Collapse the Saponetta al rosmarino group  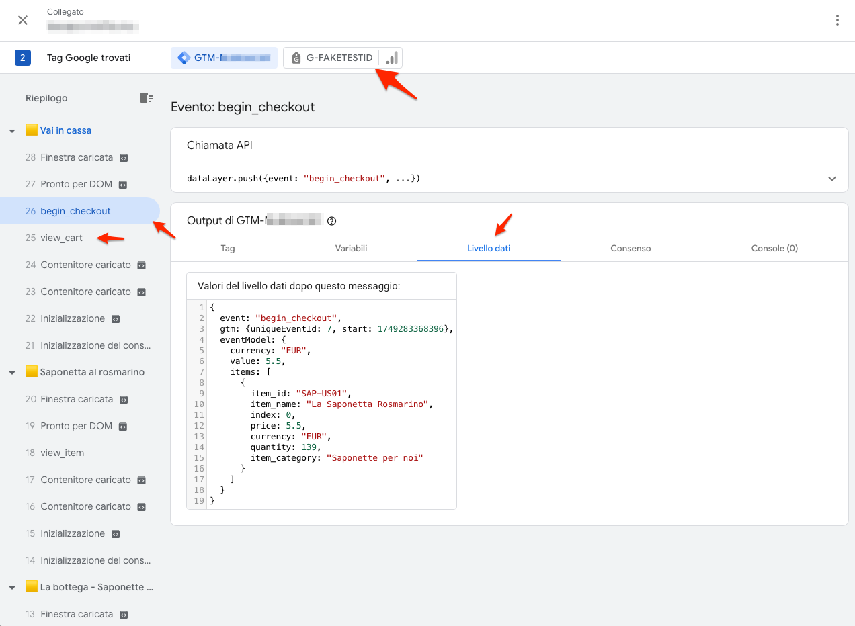click(x=12, y=372)
